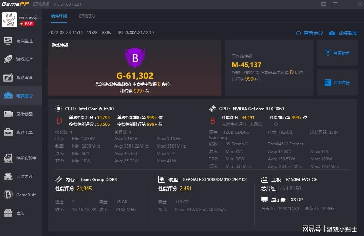Viewport: 364px width, 236px height.
Task: Click the date 2022-02-24 11:14 - 11:28
Action: [73, 32]
